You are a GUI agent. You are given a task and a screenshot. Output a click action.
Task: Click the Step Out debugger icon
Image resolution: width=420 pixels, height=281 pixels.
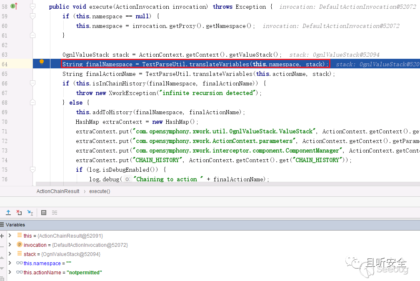tap(8, 213)
